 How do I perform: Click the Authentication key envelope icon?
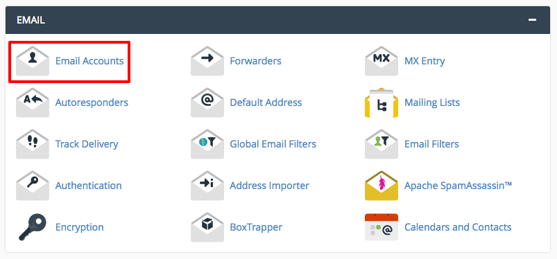pyautogui.click(x=33, y=186)
